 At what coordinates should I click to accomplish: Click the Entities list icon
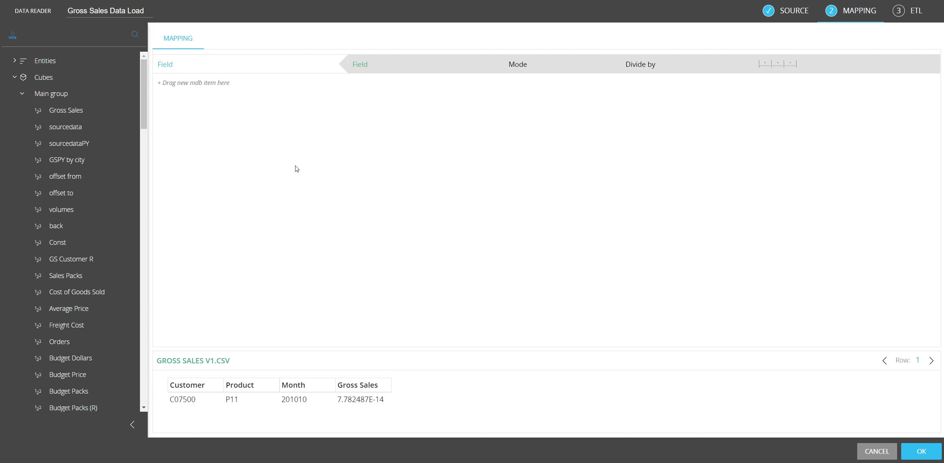click(x=23, y=61)
